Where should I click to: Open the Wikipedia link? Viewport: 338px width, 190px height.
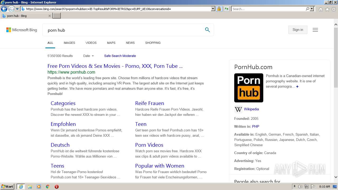pyautogui.click(x=251, y=109)
